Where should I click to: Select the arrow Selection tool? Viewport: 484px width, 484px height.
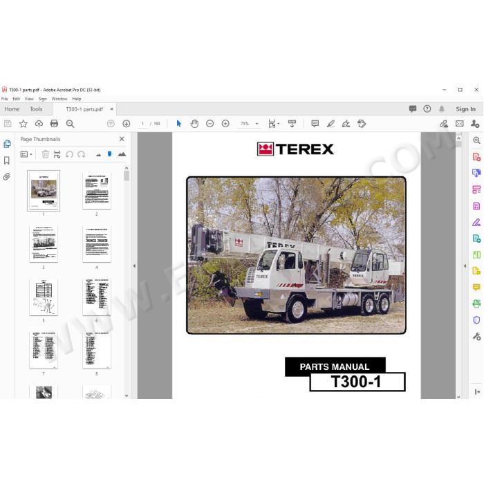pyautogui.click(x=178, y=124)
